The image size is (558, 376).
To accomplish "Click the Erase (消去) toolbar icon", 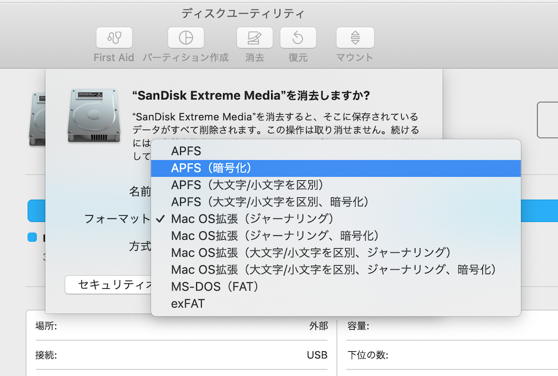I will 255,37.
